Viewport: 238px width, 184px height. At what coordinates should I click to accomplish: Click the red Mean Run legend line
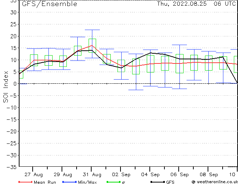pos(26,182)
